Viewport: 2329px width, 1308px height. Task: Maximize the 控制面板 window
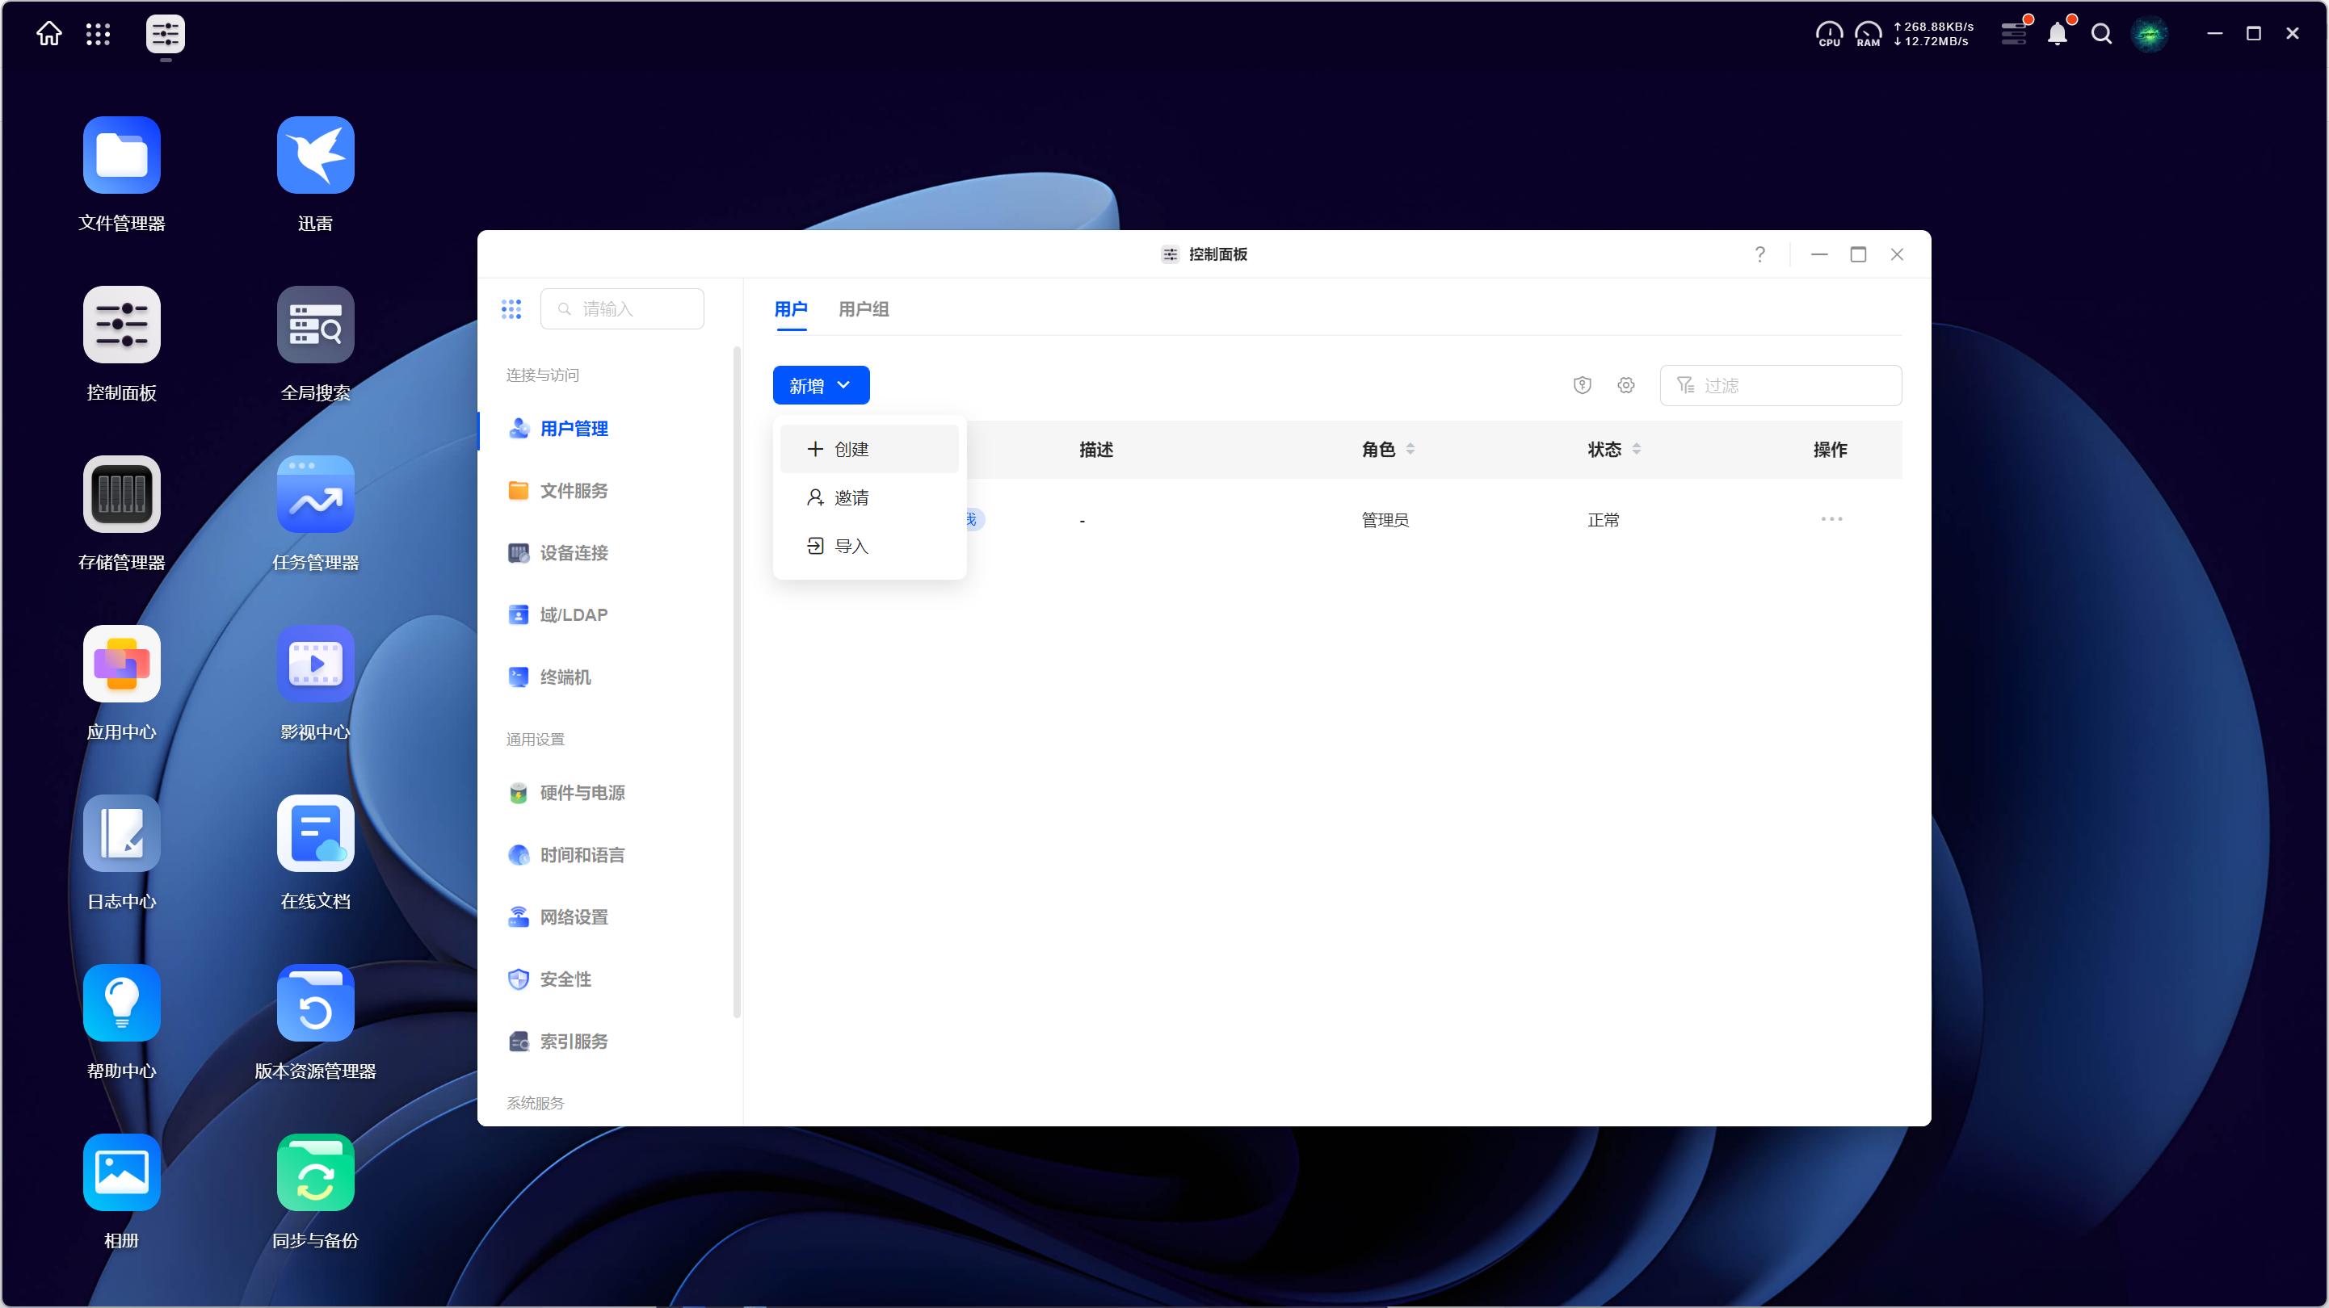[1858, 254]
